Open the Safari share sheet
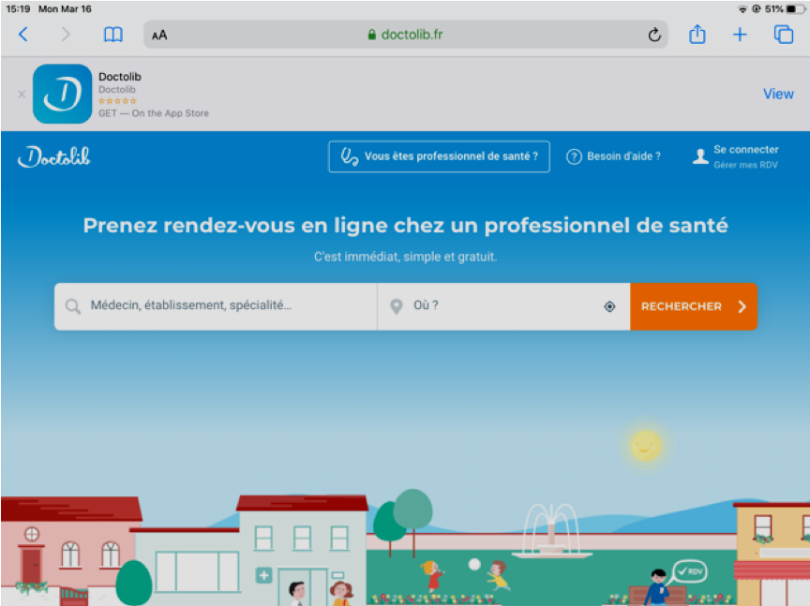Image resolution: width=810 pixels, height=606 pixels. tap(697, 34)
